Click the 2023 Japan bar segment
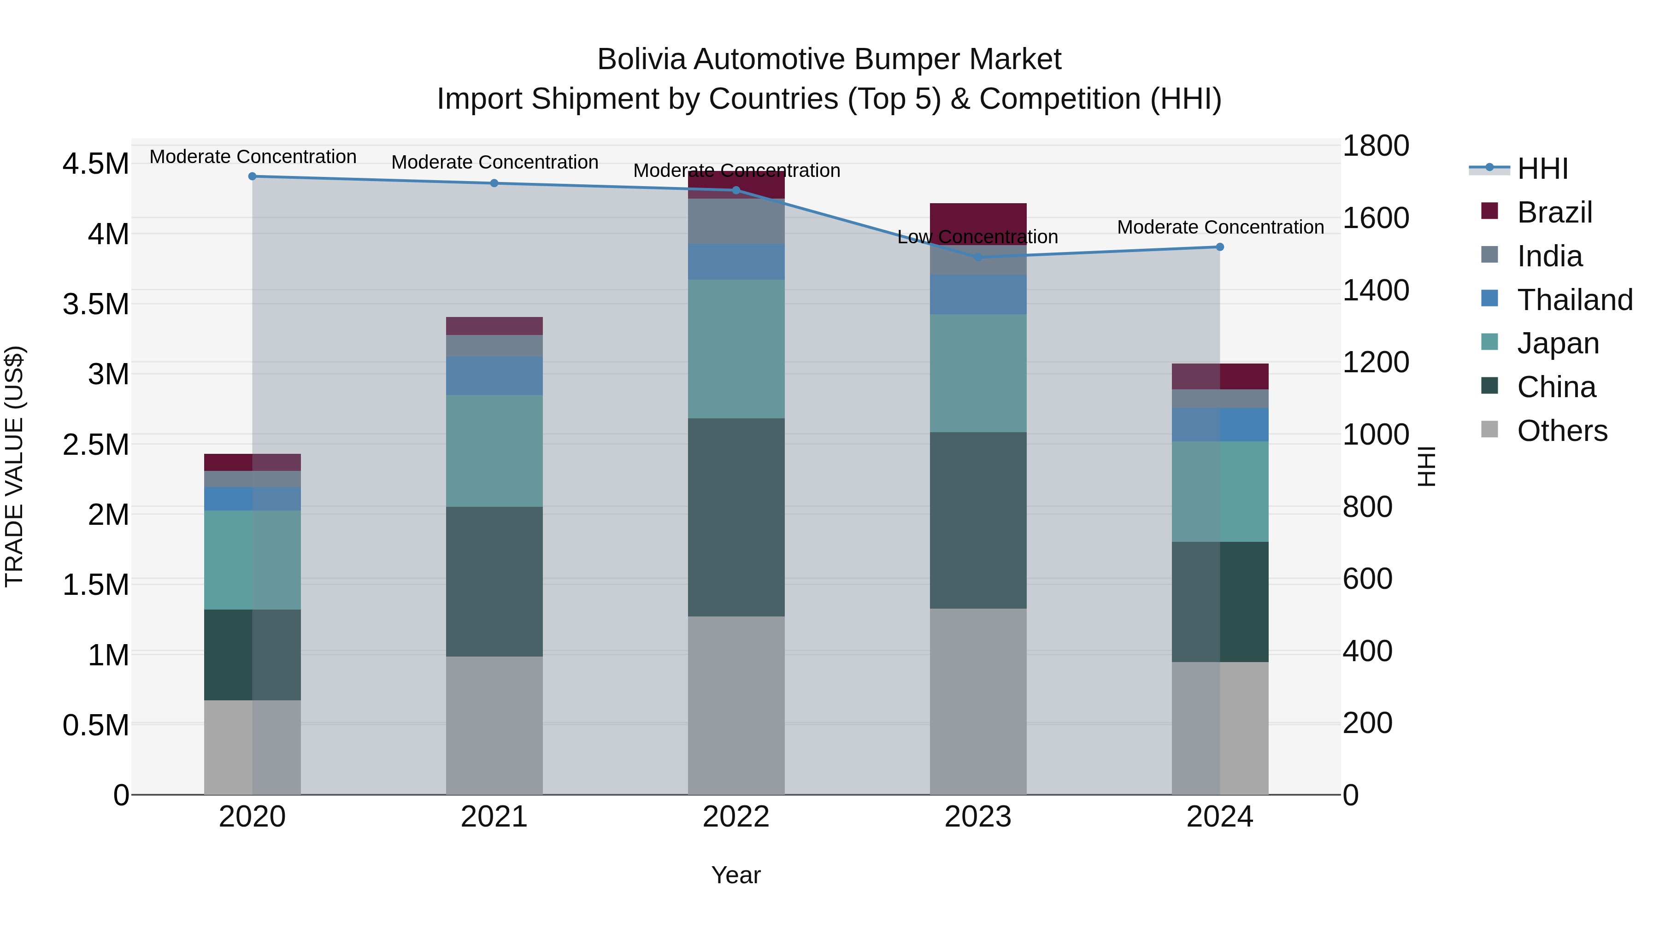Image resolution: width=1659 pixels, height=933 pixels. [x=978, y=374]
